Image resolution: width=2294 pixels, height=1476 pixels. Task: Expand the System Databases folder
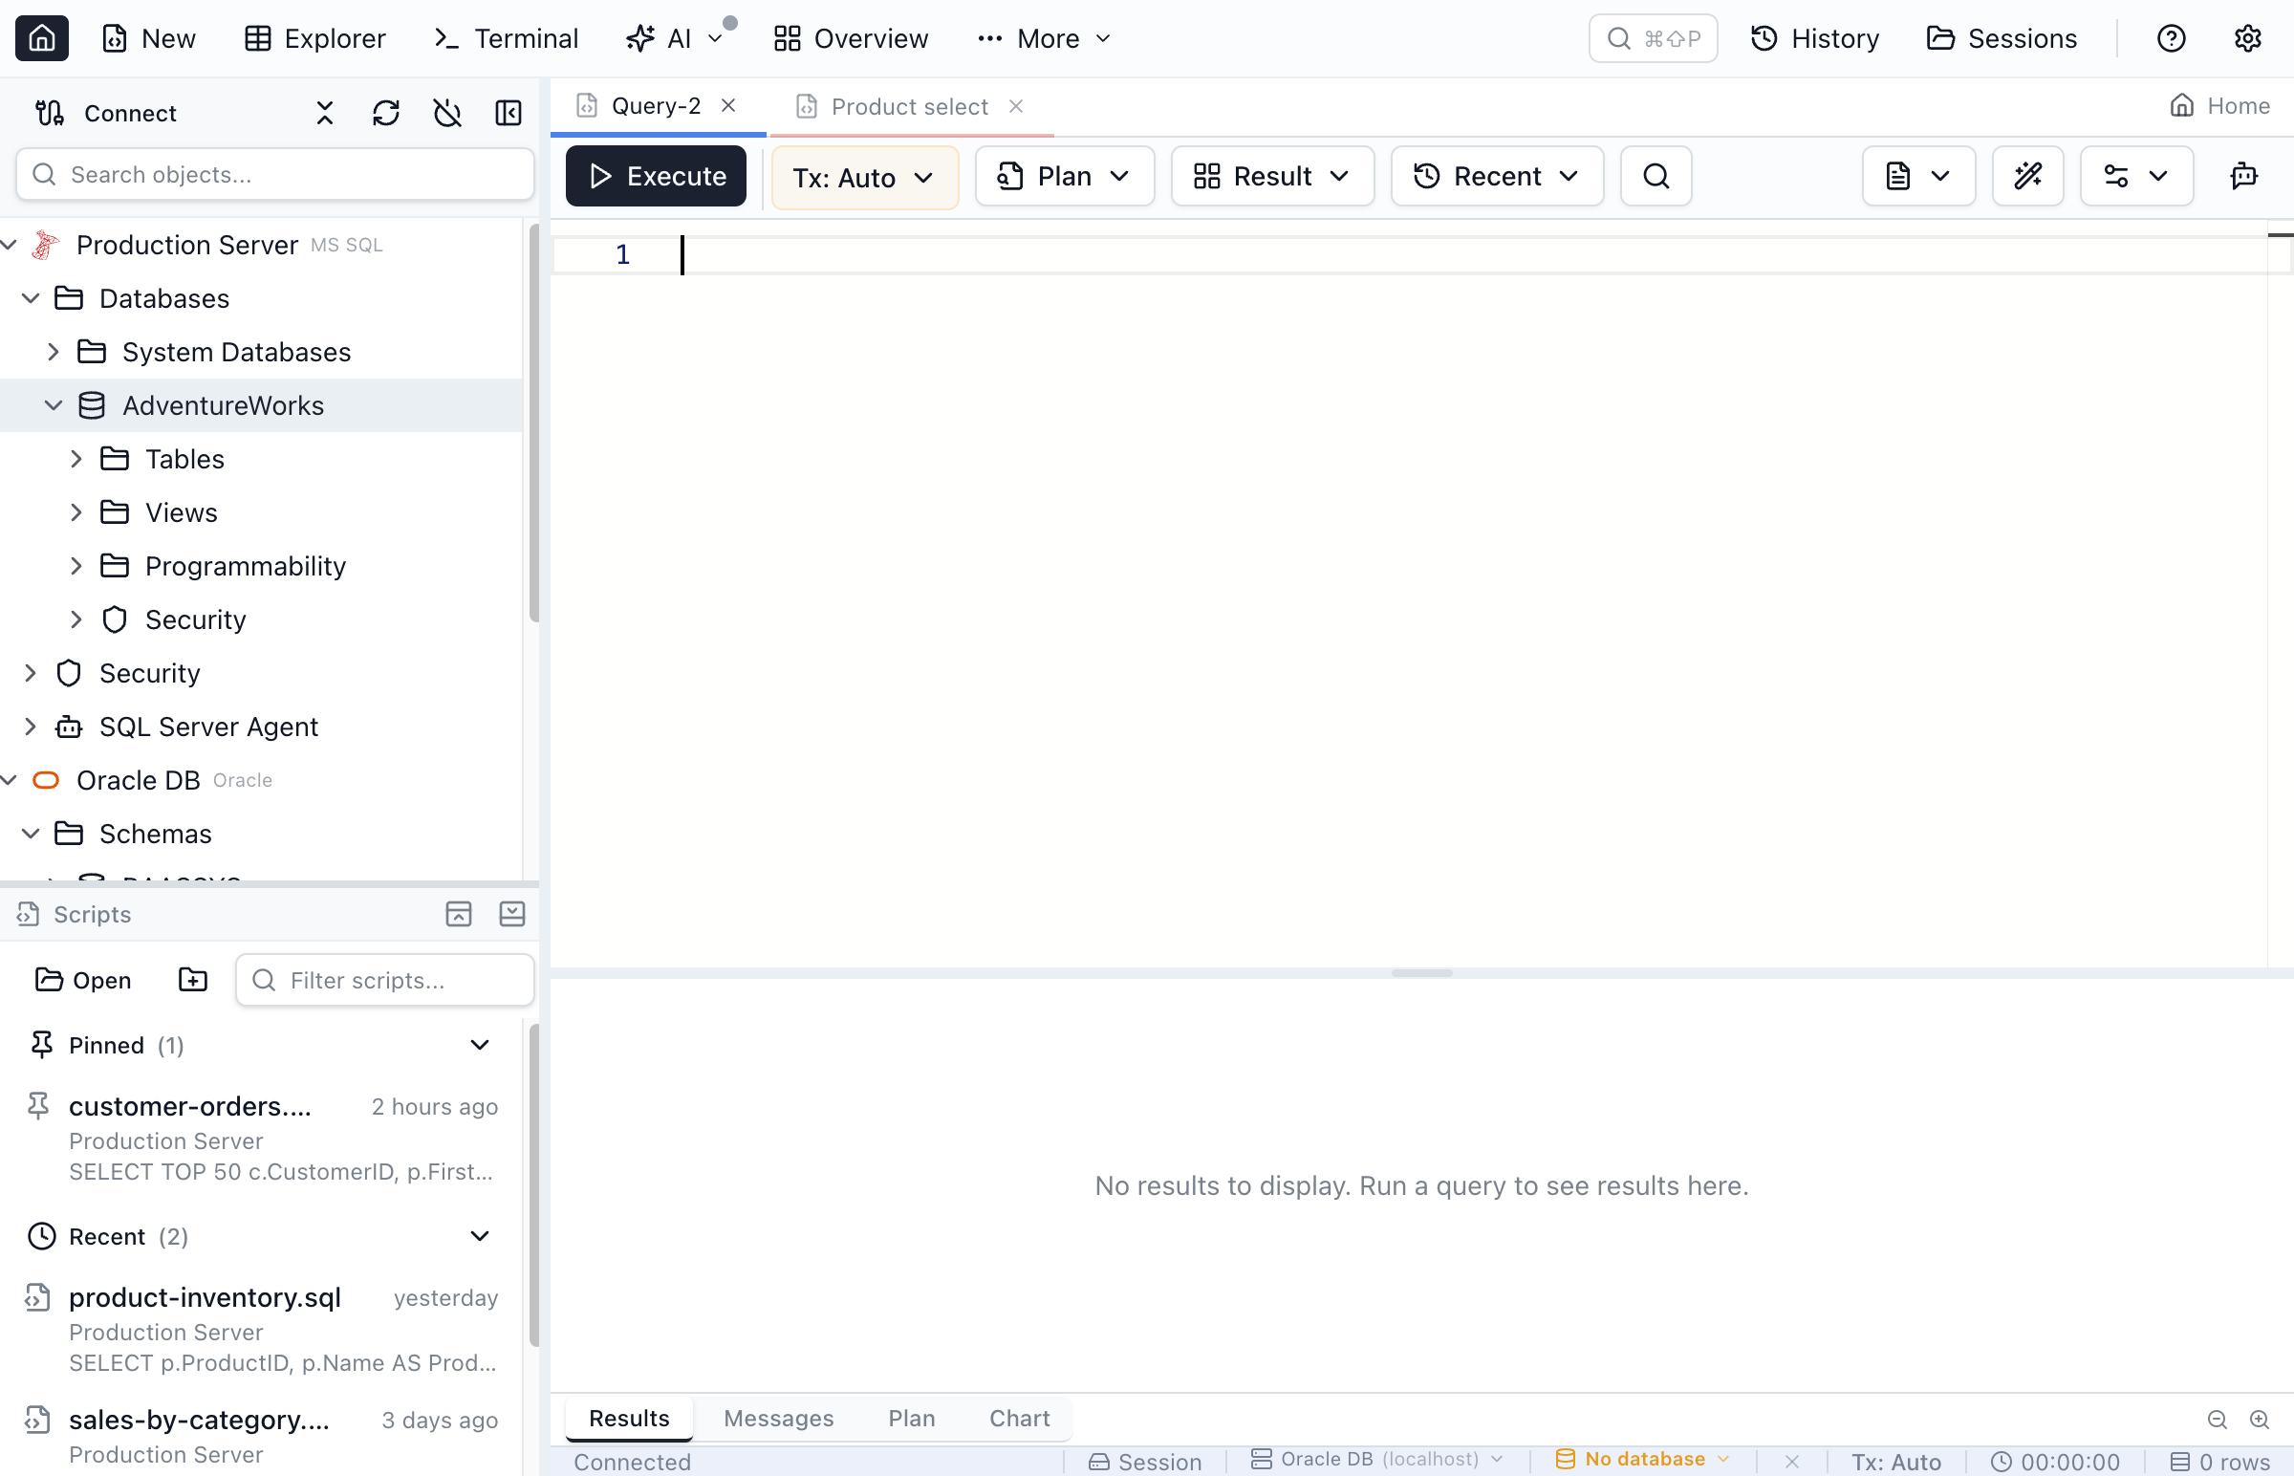tap(54, 353)
